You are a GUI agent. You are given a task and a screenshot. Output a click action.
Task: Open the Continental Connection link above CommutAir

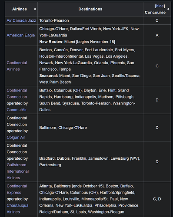[x=17, y=94]
